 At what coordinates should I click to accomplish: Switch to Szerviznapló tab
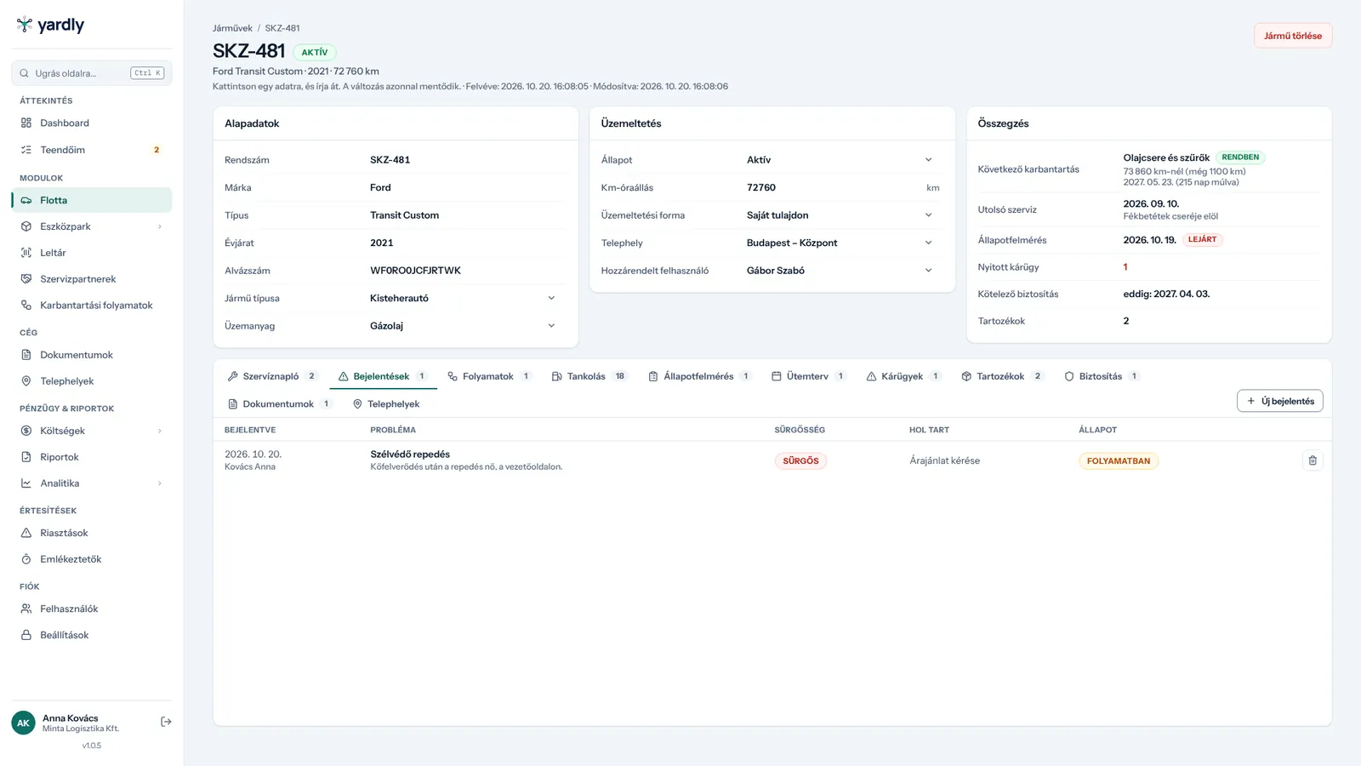click(272, 376)
